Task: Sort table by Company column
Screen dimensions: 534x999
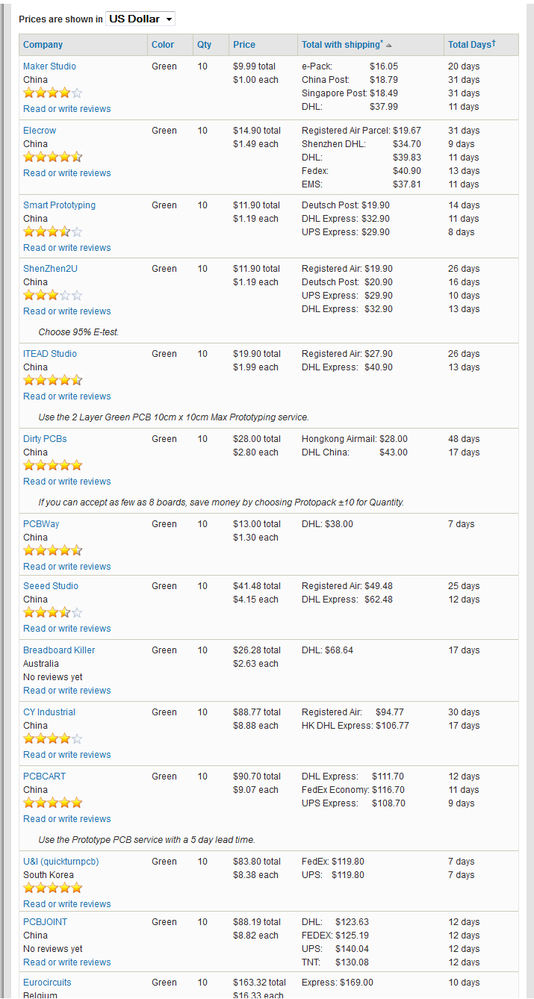Action: [43, 45]
